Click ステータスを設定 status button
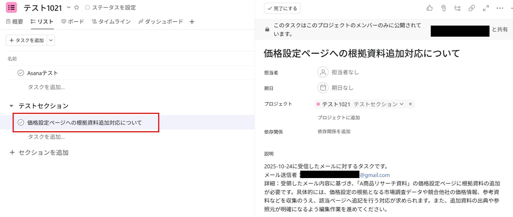The height and width of the screenshot is (217, 513). coord(110,8)
